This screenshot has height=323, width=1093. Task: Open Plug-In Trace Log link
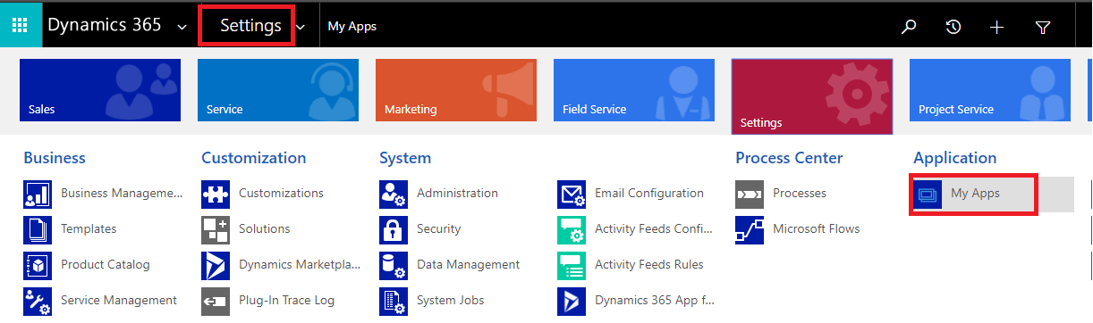coord(286,301)
